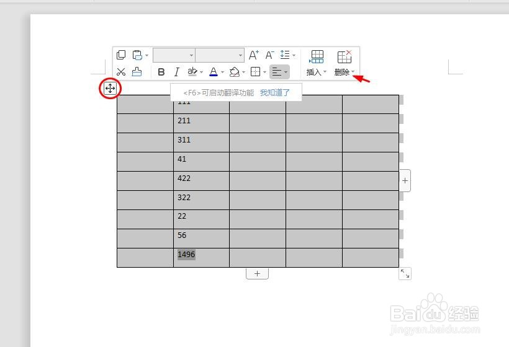Click the cell containing 322
509x347 pixels.
[201, 200]
